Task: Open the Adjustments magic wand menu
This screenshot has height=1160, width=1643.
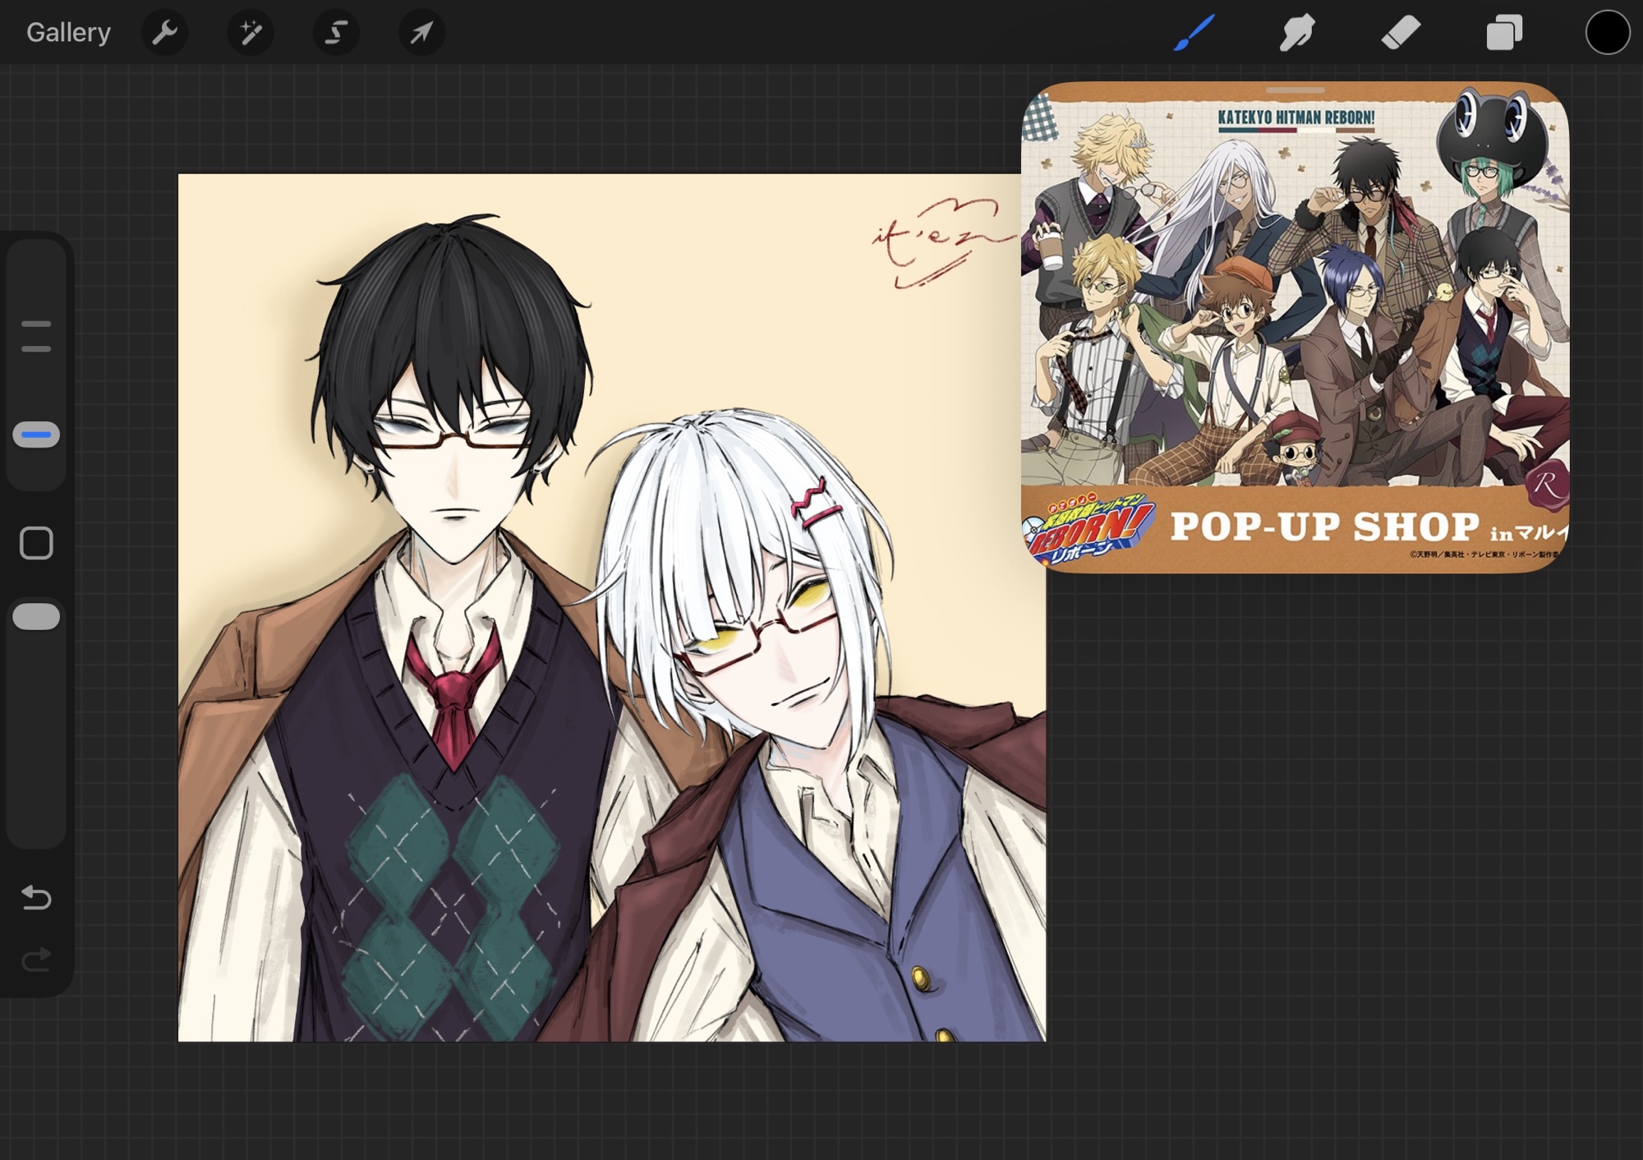Action: point(251,33)
